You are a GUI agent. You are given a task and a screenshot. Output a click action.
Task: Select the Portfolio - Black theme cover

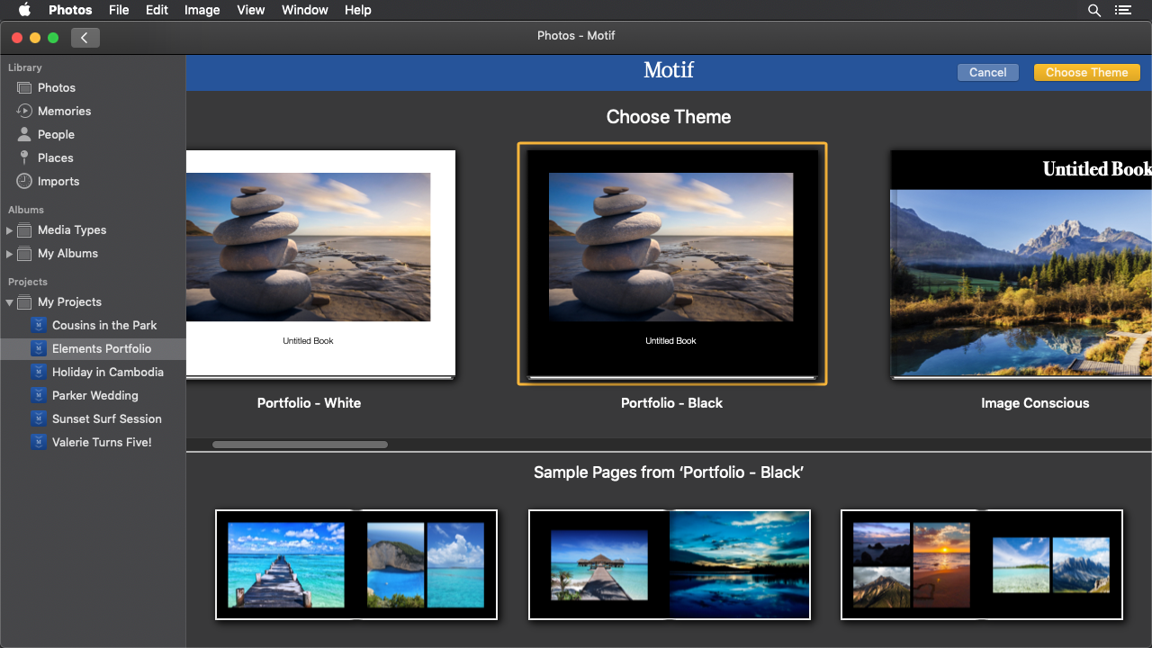tap(671, 264)
